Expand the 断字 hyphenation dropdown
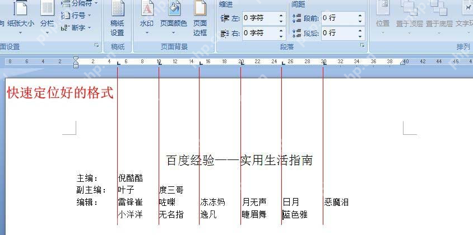 click(89, 28)
